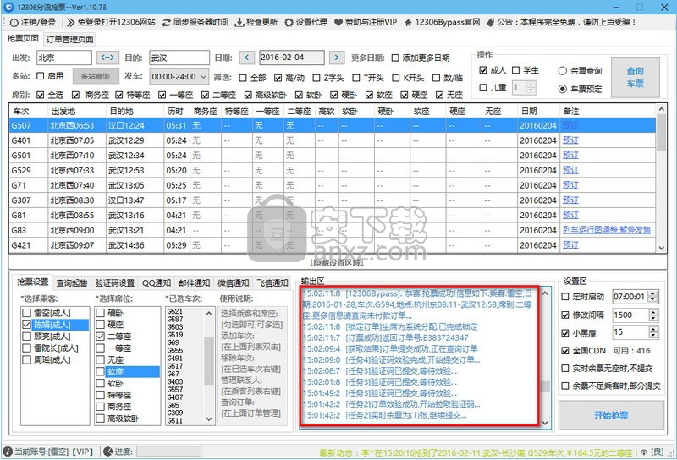Click the date field 2016-02-04
Image resolution: width=677 pixels, height=460 pixels.
[x=292, y=57]
